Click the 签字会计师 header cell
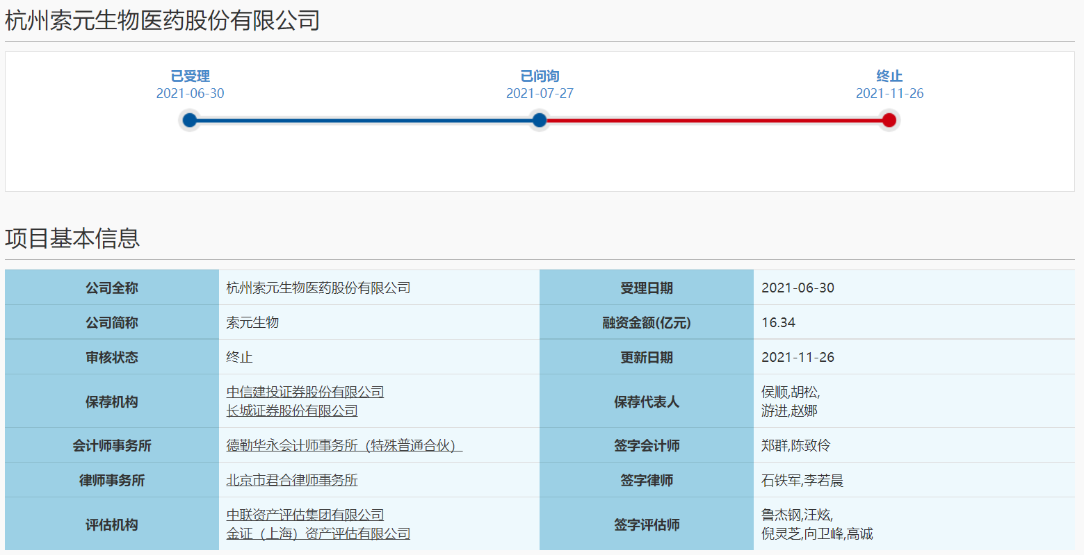Image resolution: width=1084 pixels, height=555 pixels. click(647, 445)
